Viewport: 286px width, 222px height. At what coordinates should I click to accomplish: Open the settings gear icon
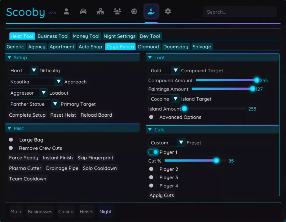(168, 11)
